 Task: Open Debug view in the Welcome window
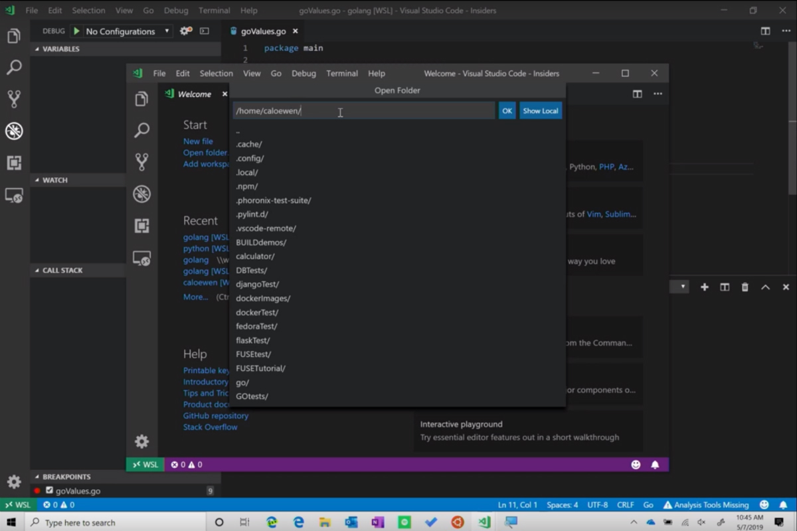click(141, 194)
